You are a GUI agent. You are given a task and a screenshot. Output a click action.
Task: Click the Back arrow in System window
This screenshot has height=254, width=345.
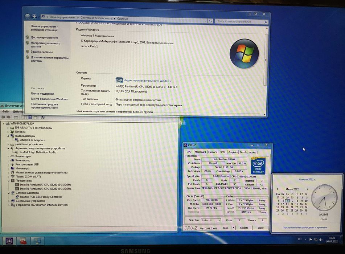28,16
